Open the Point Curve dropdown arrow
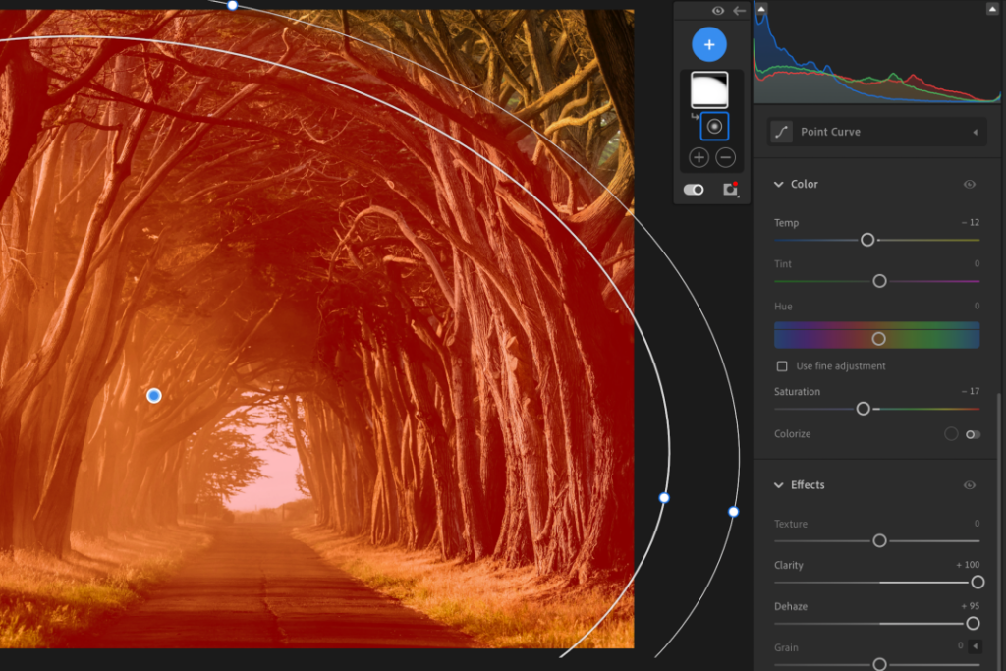 click(x=975, y=131)
